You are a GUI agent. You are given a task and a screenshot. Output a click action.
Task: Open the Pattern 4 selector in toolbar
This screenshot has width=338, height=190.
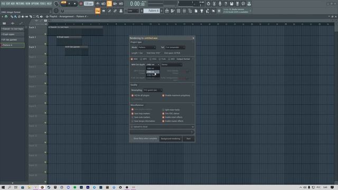(x=152, y=11)
